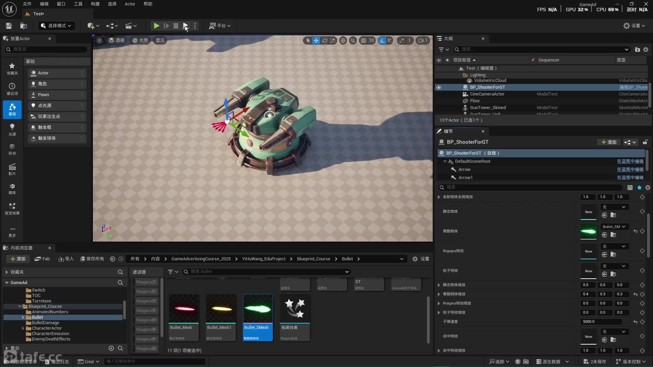The image size is (653, 367).
Task: Open the Build menu
Action: pyautogui.click(x=95, y=4)
